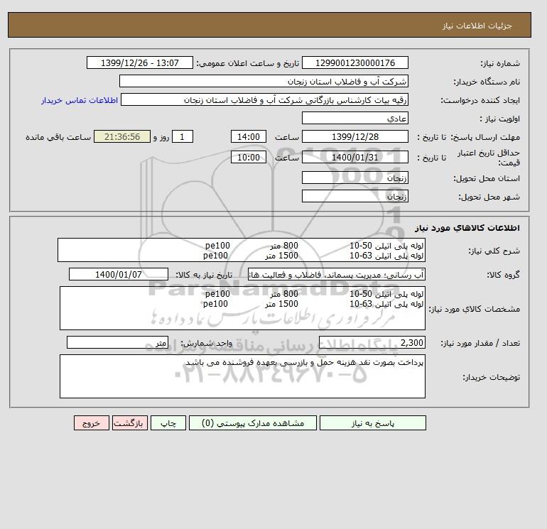Click the شرح کلی نیاز text area

(242, 250)
